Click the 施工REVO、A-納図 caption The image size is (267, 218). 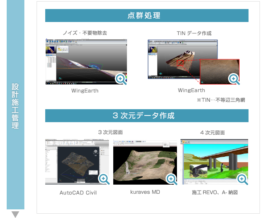[x=215, y=192]
